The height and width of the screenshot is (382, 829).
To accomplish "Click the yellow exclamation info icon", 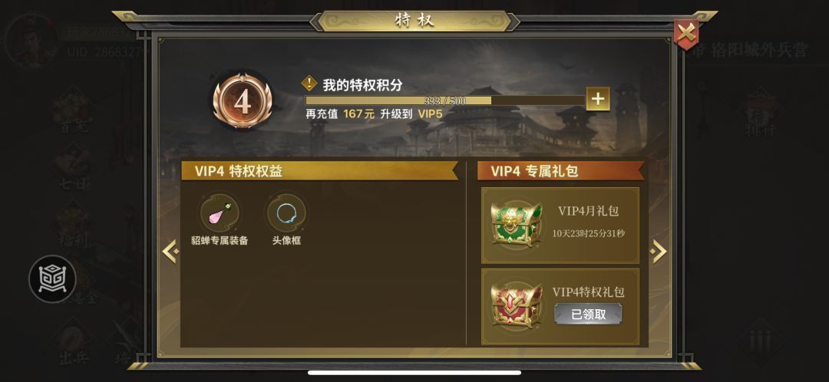I will (309, 84).
